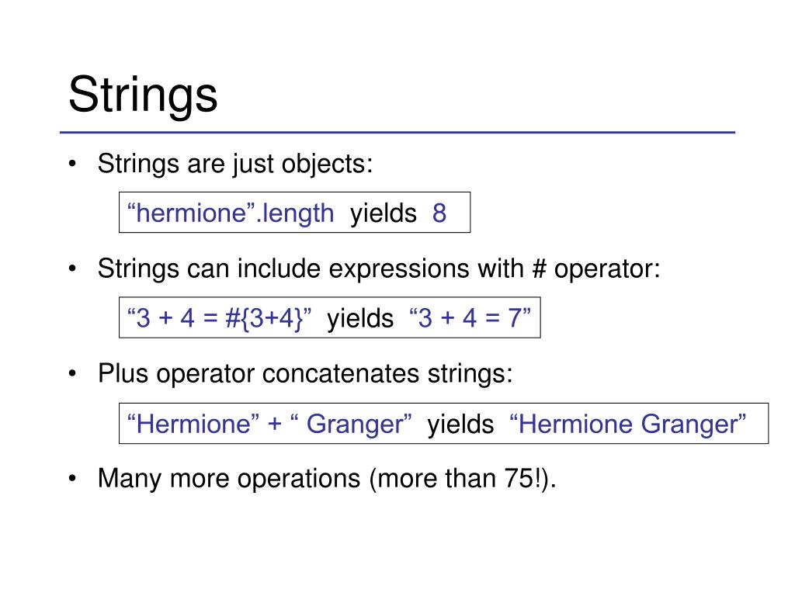Screen dimensions: 795x596
Task: Click the "Strings are just objects" bullet text
Action: [235, 165]
